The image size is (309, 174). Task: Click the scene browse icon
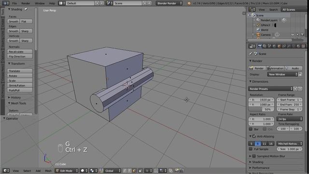coord(109,3)
